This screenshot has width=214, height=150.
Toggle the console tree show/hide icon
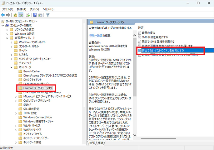point(22,15)
